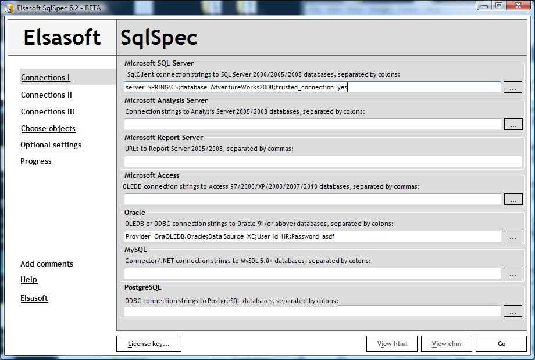Click the Microsoft Access group label

[x=152, y=175]
